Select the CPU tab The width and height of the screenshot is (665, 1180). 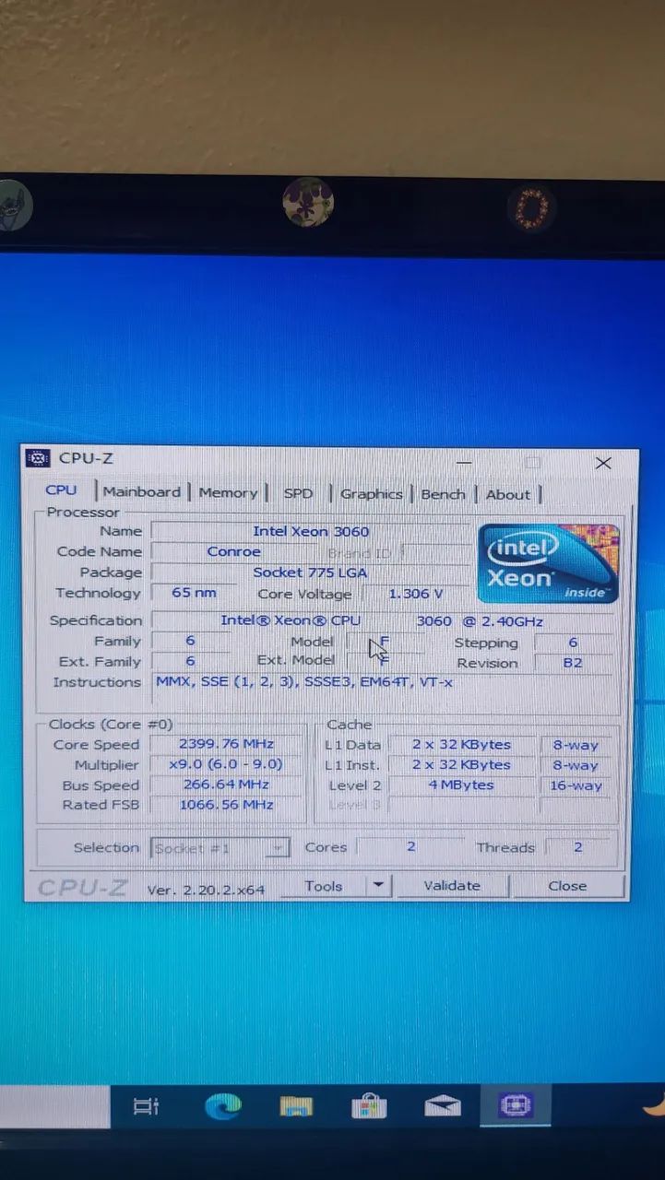[62, 490]
